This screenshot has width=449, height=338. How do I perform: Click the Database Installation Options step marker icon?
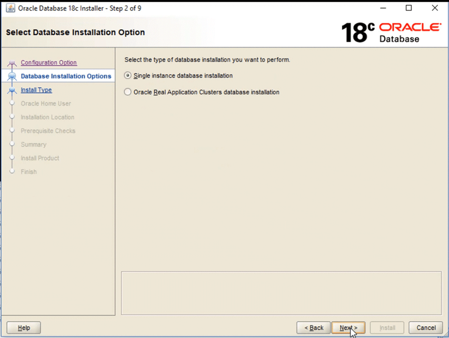(12, 76)
